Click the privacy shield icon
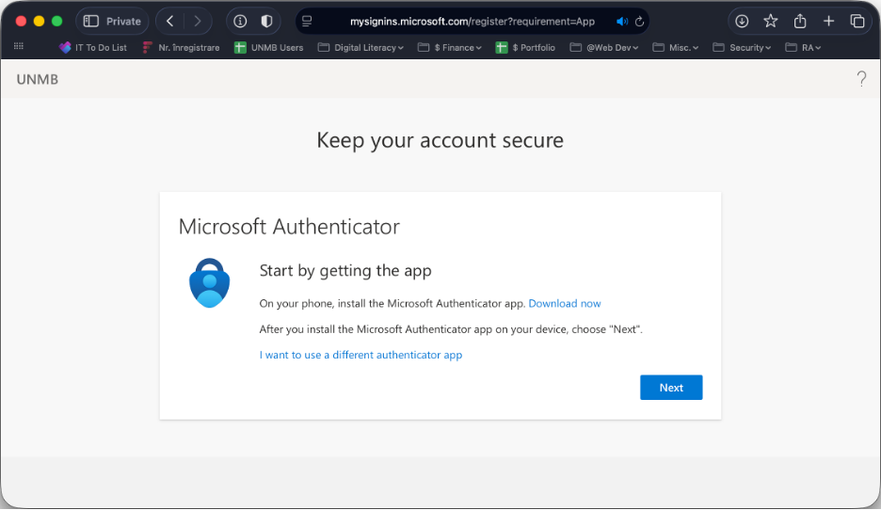Screen dimensions: 881x510 (x=267, y=21)
